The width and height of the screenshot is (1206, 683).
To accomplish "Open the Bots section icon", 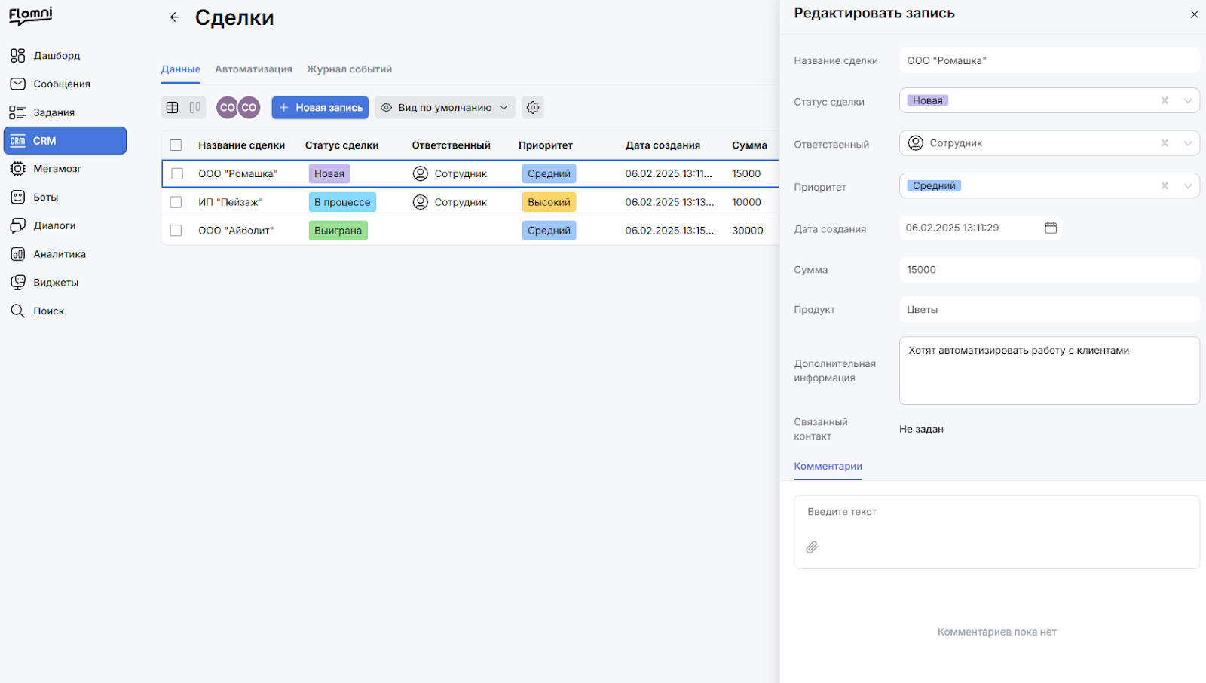I will [17, 197].
